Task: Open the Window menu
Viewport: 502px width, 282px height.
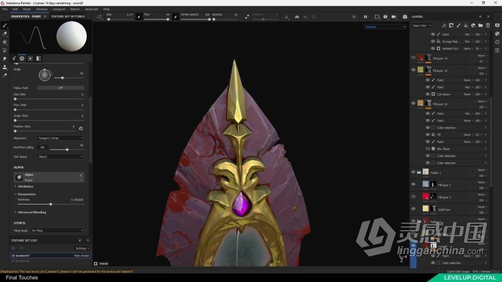Action: coord(42,9)
